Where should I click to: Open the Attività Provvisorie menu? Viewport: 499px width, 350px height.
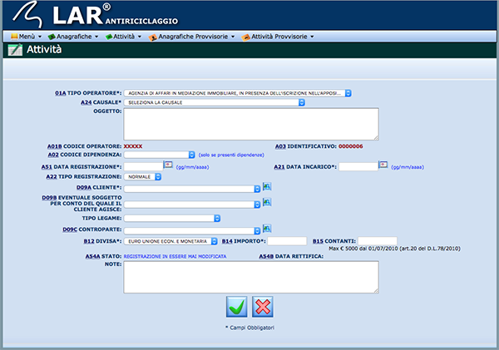click(x=278, y=37)
